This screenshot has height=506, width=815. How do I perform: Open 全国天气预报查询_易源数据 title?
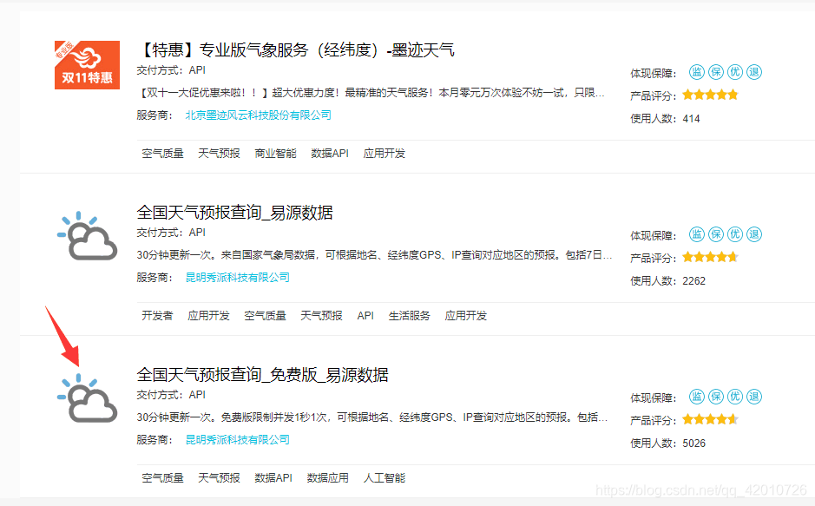pos(234,213)
